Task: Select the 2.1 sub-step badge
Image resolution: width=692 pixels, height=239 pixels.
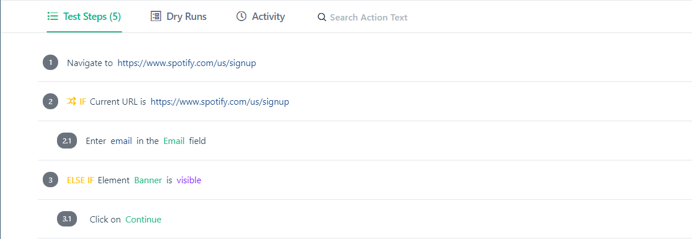Action: (x=67, y=141)
